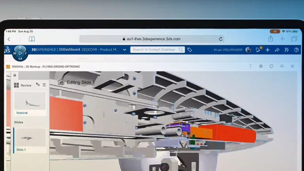Click the Review panel title
Viewport: 304px width, 171px height.
pyautogui.click(x=26, y=85)
